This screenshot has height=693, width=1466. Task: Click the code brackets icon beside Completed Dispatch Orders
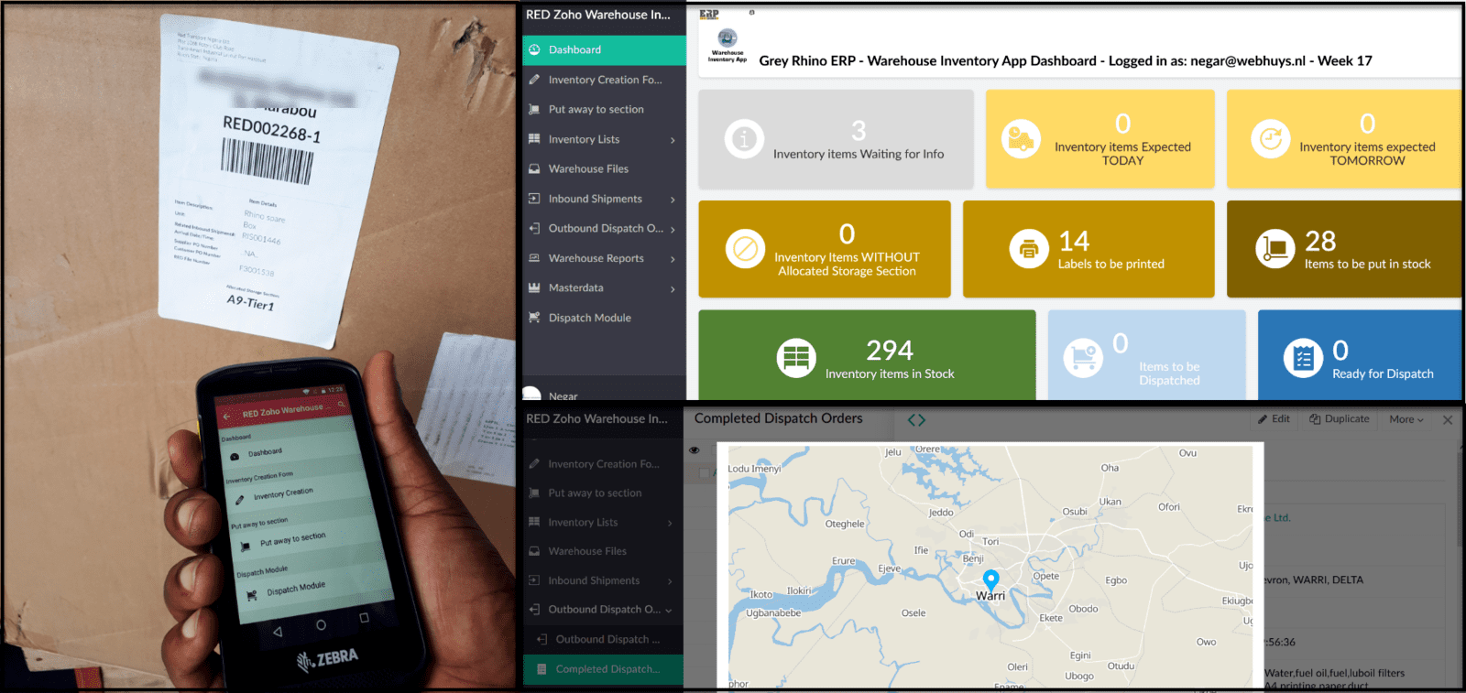tap(916, 420)
